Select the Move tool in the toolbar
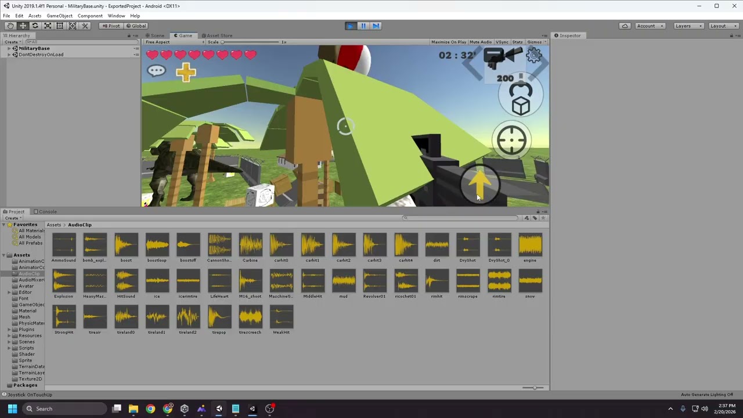 [x=23, y=26]
